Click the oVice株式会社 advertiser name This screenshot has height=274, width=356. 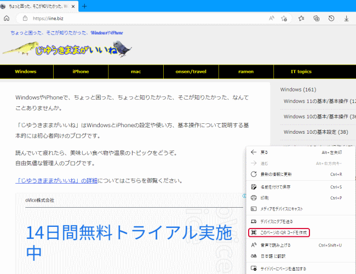coord(40,200)
